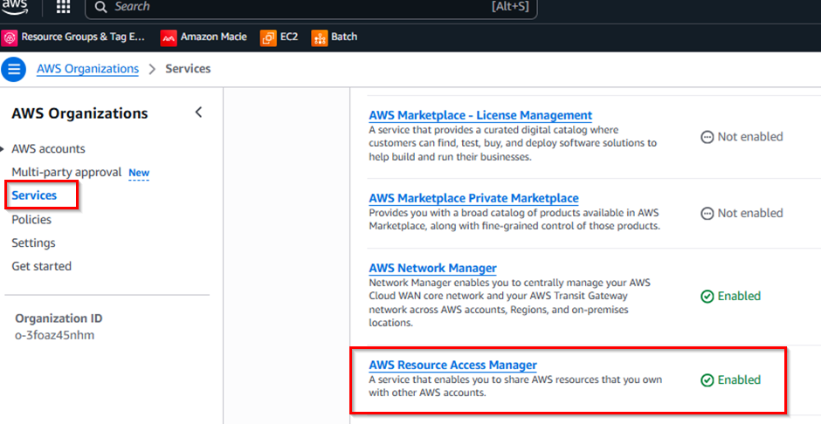This screenshot has height=424, width=821.
Task: Click enabled checkmark icon for Resource Access Manager
Action: (707, 380)
